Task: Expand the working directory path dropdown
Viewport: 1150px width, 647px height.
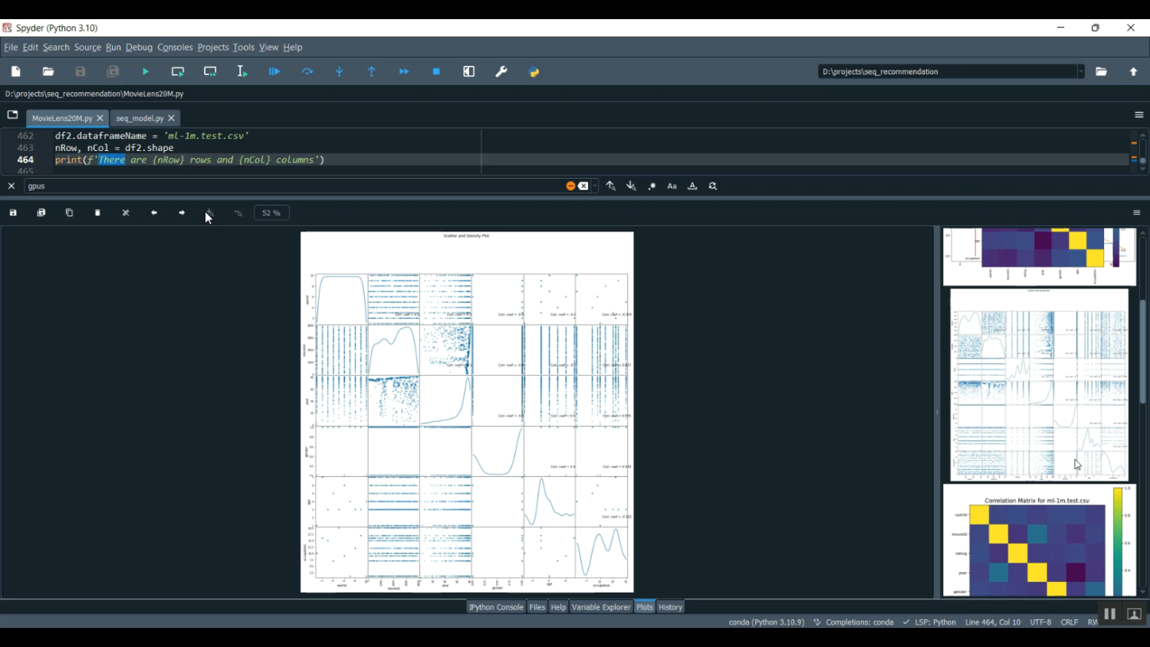Action: 1080,72
